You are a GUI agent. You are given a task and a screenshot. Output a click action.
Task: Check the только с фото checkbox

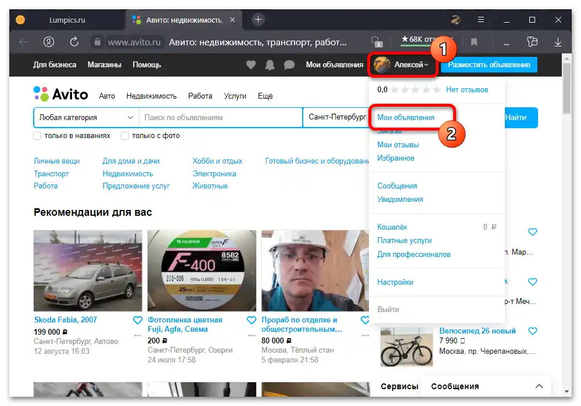tap(125, 136)
